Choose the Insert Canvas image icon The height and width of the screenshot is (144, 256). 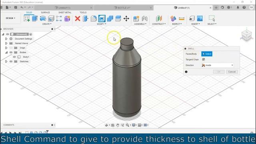tap(200, 18)
